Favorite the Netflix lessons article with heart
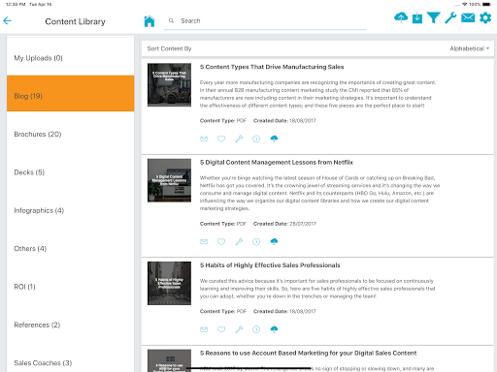 pos(221,241)
